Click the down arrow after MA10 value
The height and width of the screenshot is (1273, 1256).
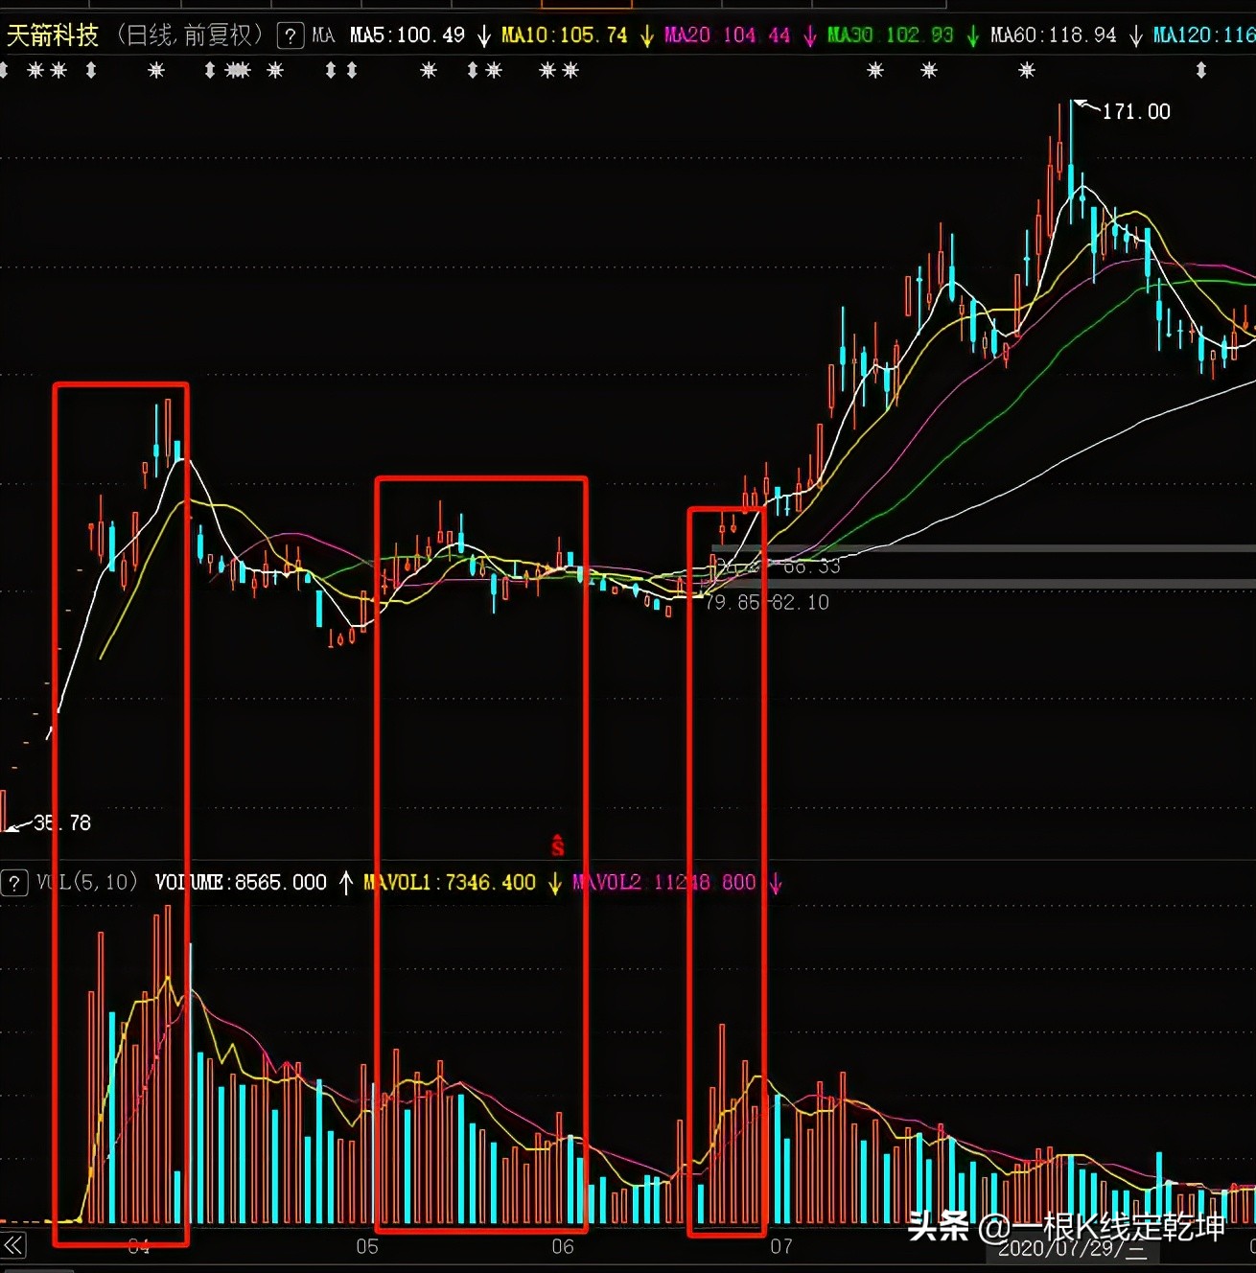(646, 36)
